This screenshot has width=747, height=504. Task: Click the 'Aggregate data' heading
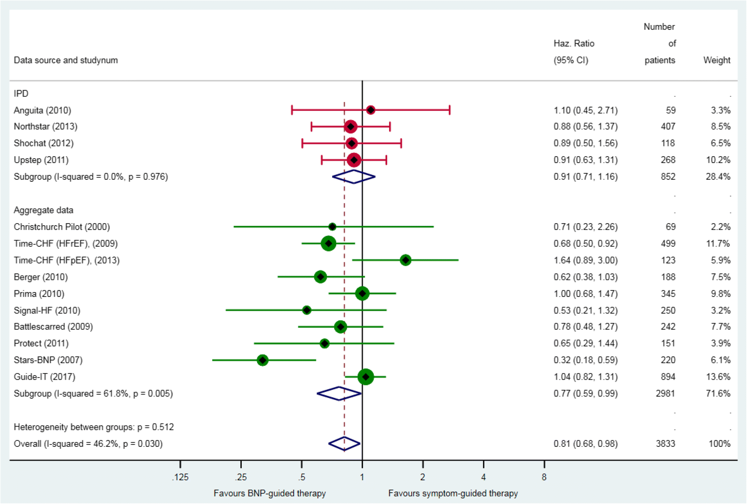tap(43, 210)
